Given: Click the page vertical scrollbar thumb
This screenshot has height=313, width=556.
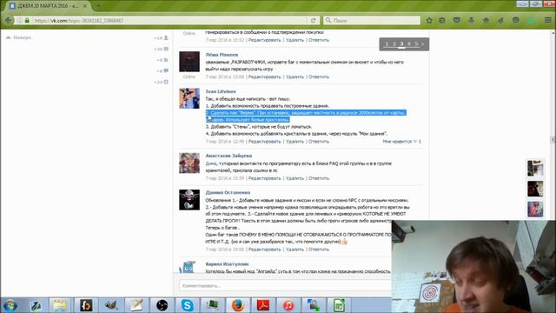Looking at the screenshot, I should click(x=553, y=139).
